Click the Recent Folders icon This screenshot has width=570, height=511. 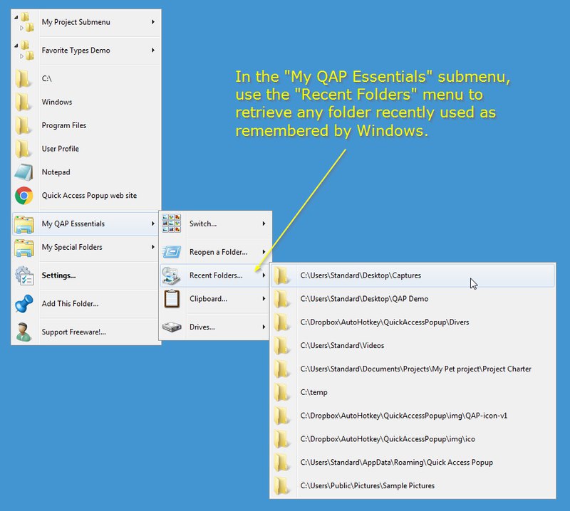tap(171, 275)
